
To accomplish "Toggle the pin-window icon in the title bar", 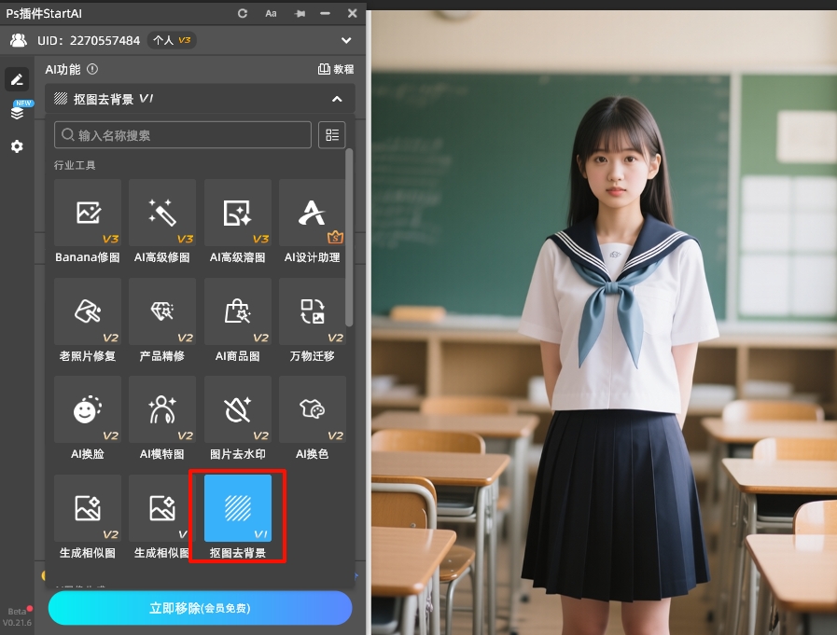I will (x=298, y=13).
